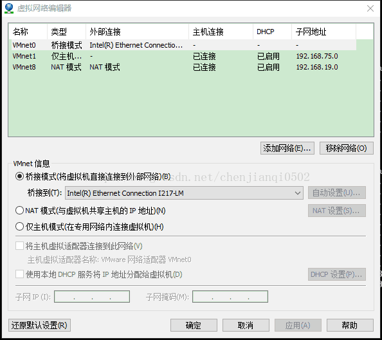Click the 外部连接 column header
This screenshot has width=382, height=340.
click(x=137, y=32)
